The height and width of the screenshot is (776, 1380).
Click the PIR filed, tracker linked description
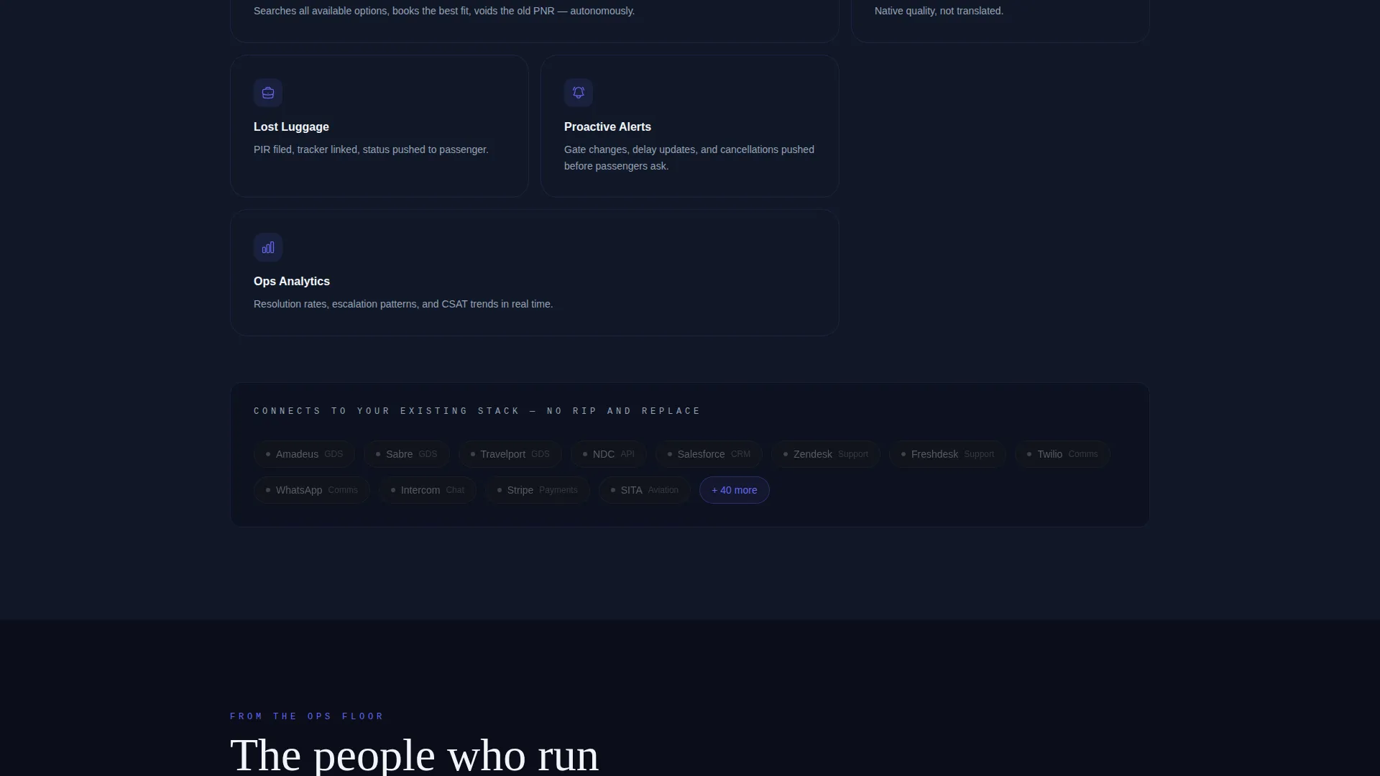(371, 149)
